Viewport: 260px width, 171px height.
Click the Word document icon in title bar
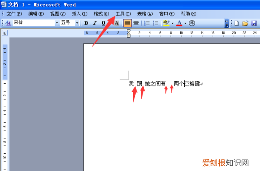[x=3, y=4]
